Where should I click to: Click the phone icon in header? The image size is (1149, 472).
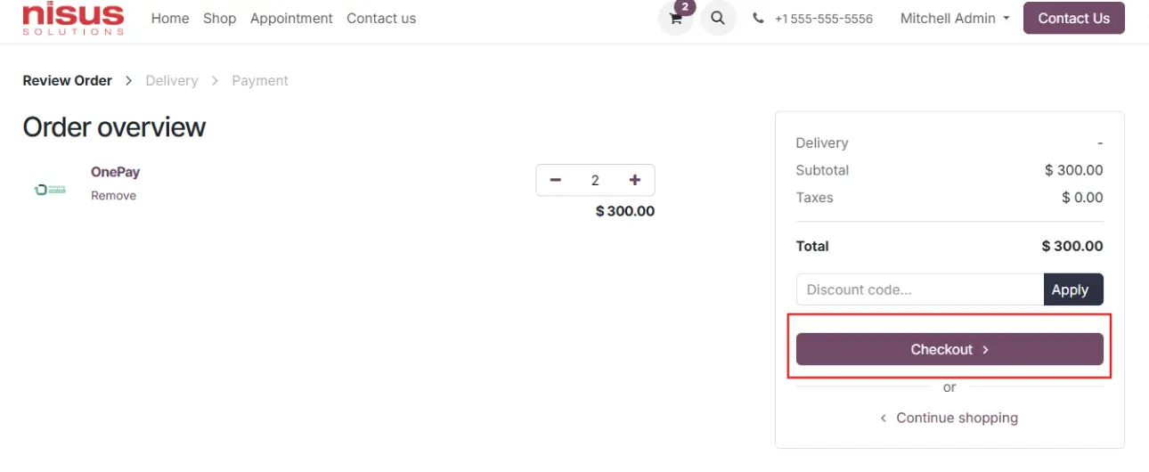coord(758,18)
